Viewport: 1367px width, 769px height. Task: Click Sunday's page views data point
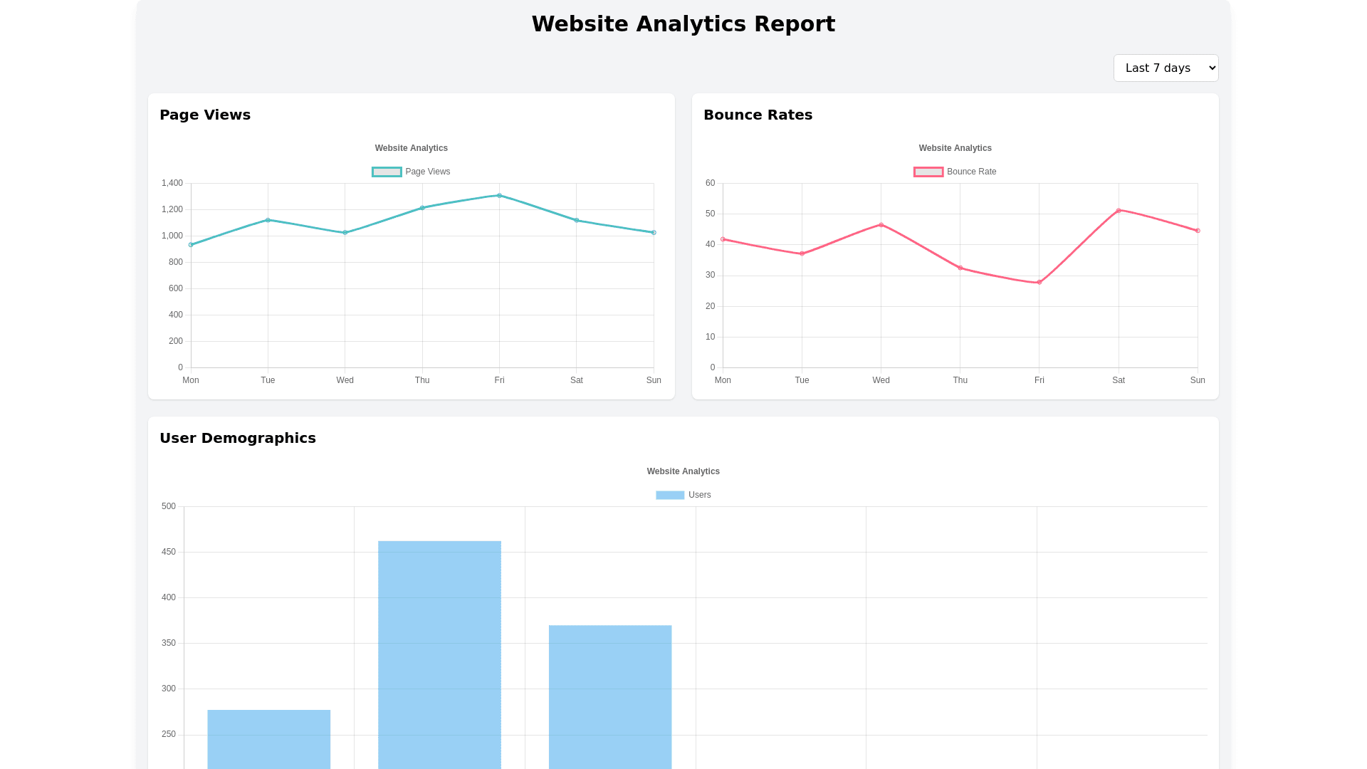tap(654, 233)
